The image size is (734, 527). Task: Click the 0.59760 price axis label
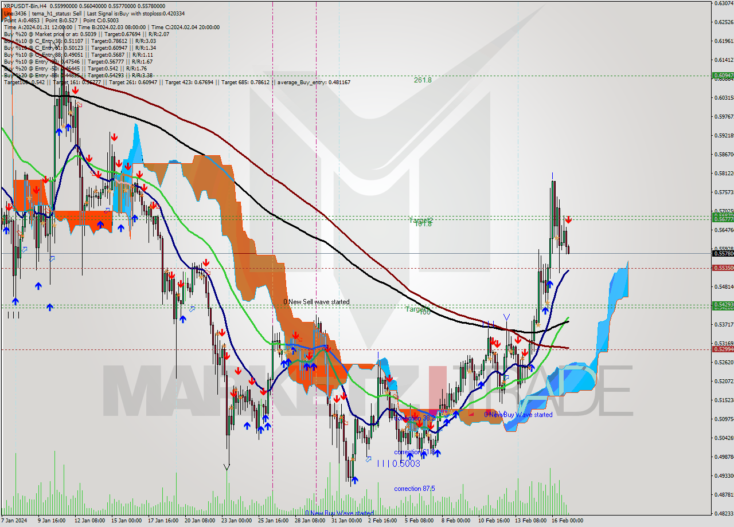(x=723, y=117)
